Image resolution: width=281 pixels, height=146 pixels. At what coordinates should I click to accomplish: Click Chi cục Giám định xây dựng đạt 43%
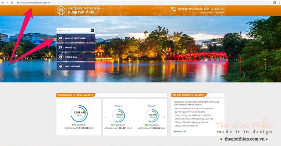191,122
